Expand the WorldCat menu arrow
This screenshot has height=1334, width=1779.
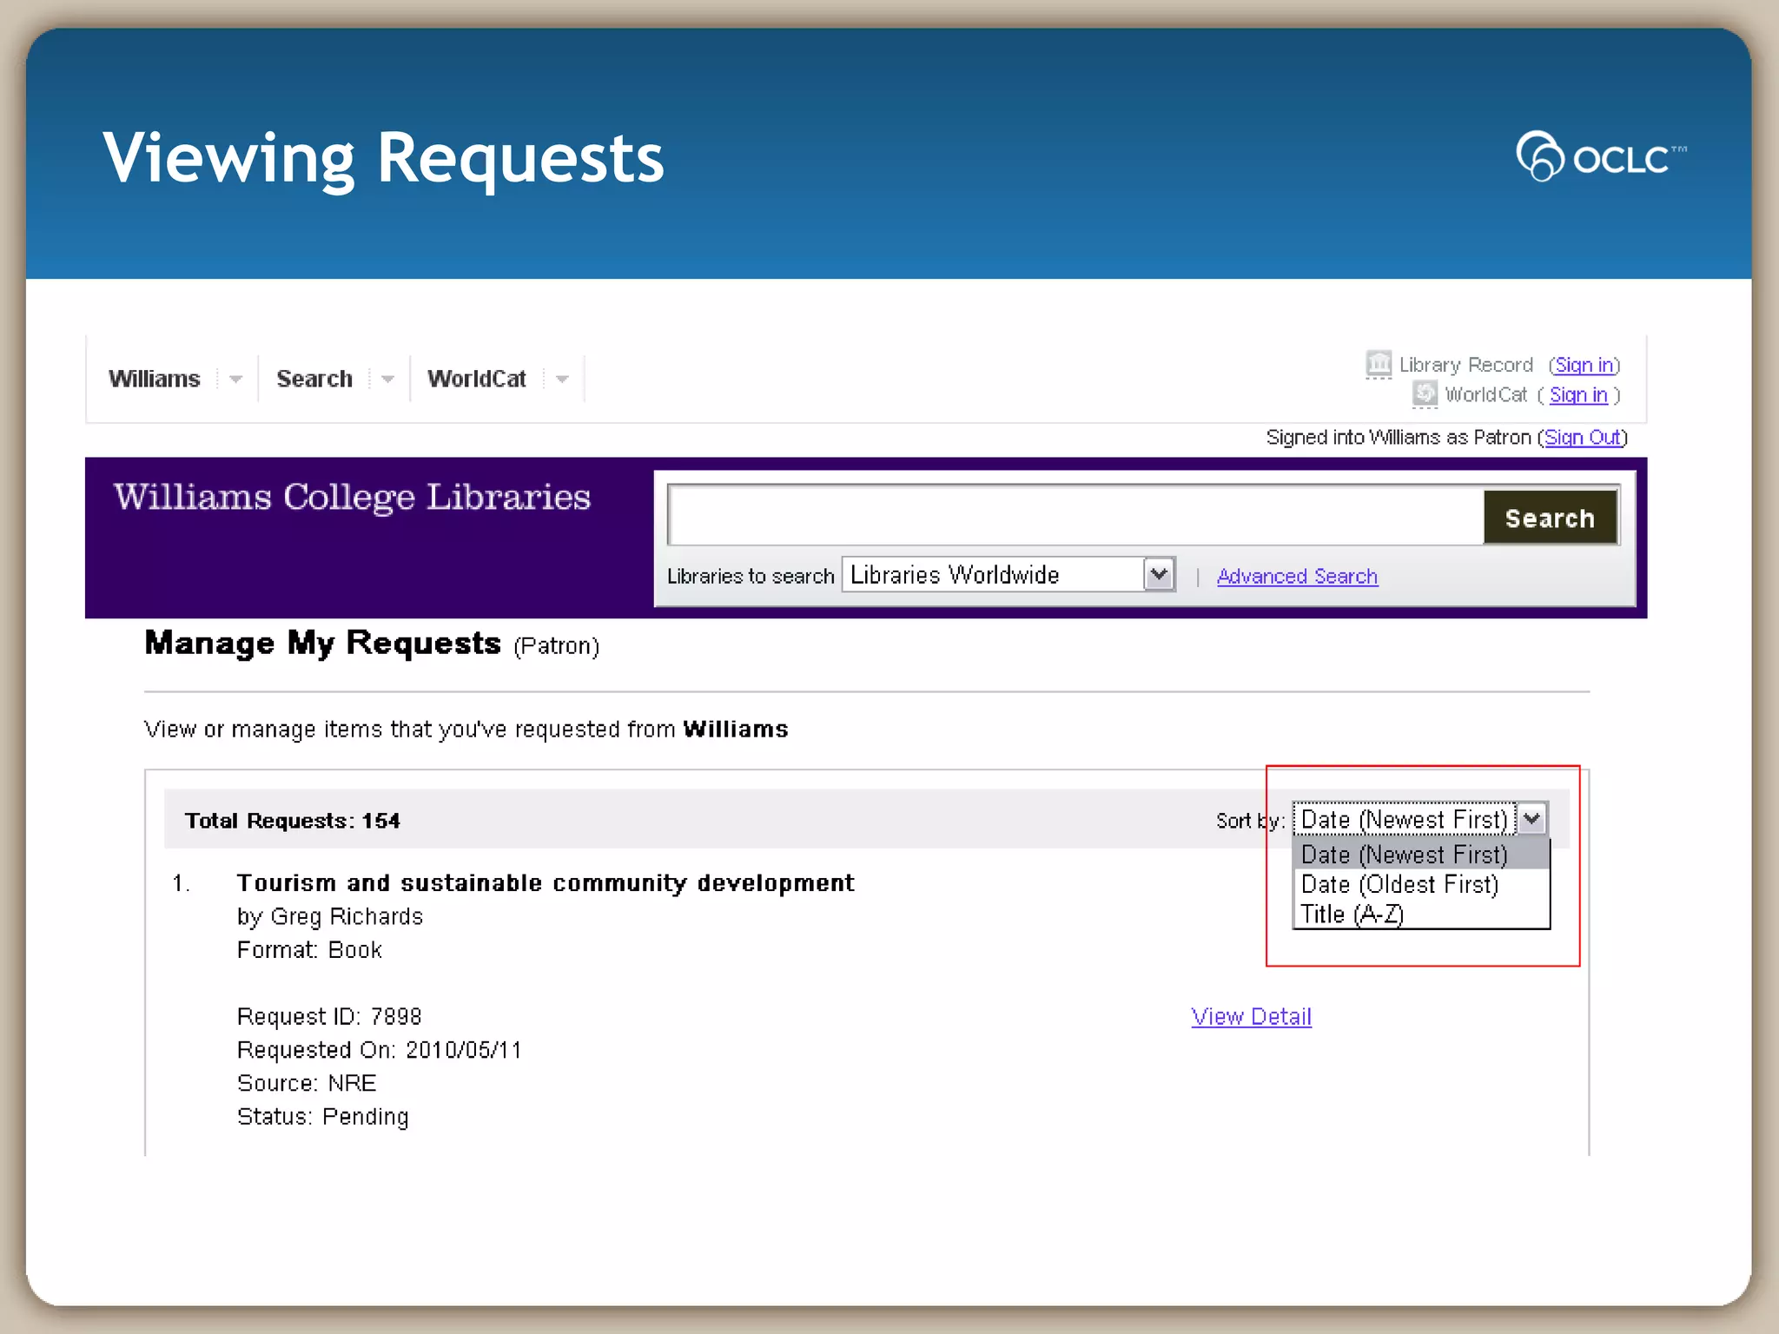pos(562,379)
